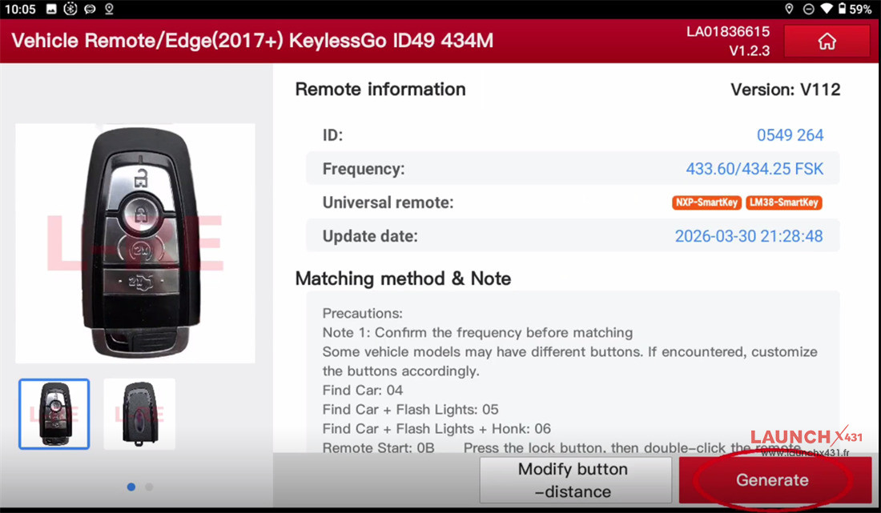The width and height of the screenshot is (881, 513).
Task: Tap 'Note 1: Confirm the frequency' line
Action: click(477, 333)
